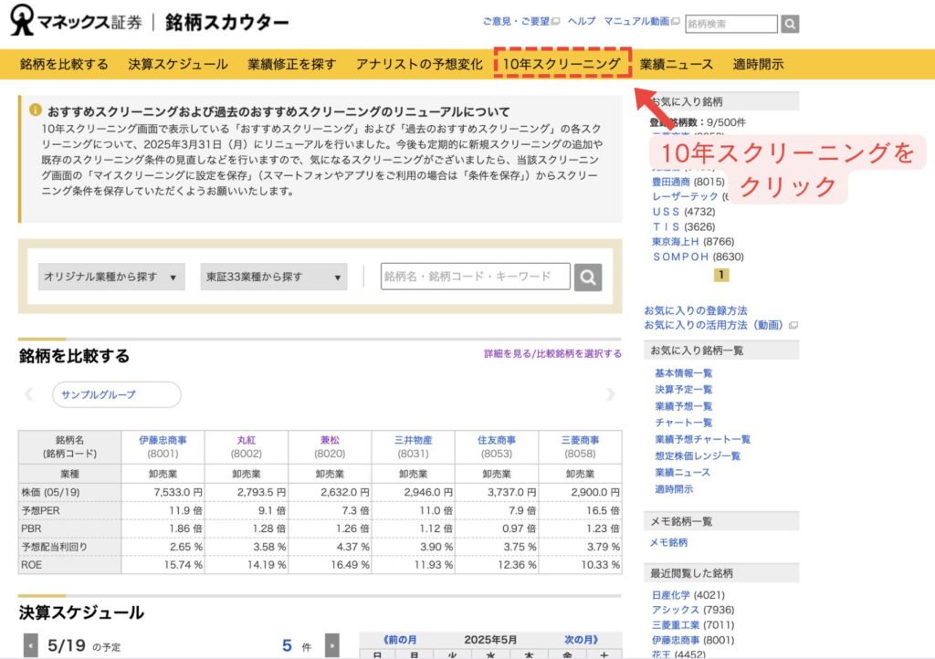
Task: Open the 東証33業種から探す dropdown
Action: tap(274, 277)
